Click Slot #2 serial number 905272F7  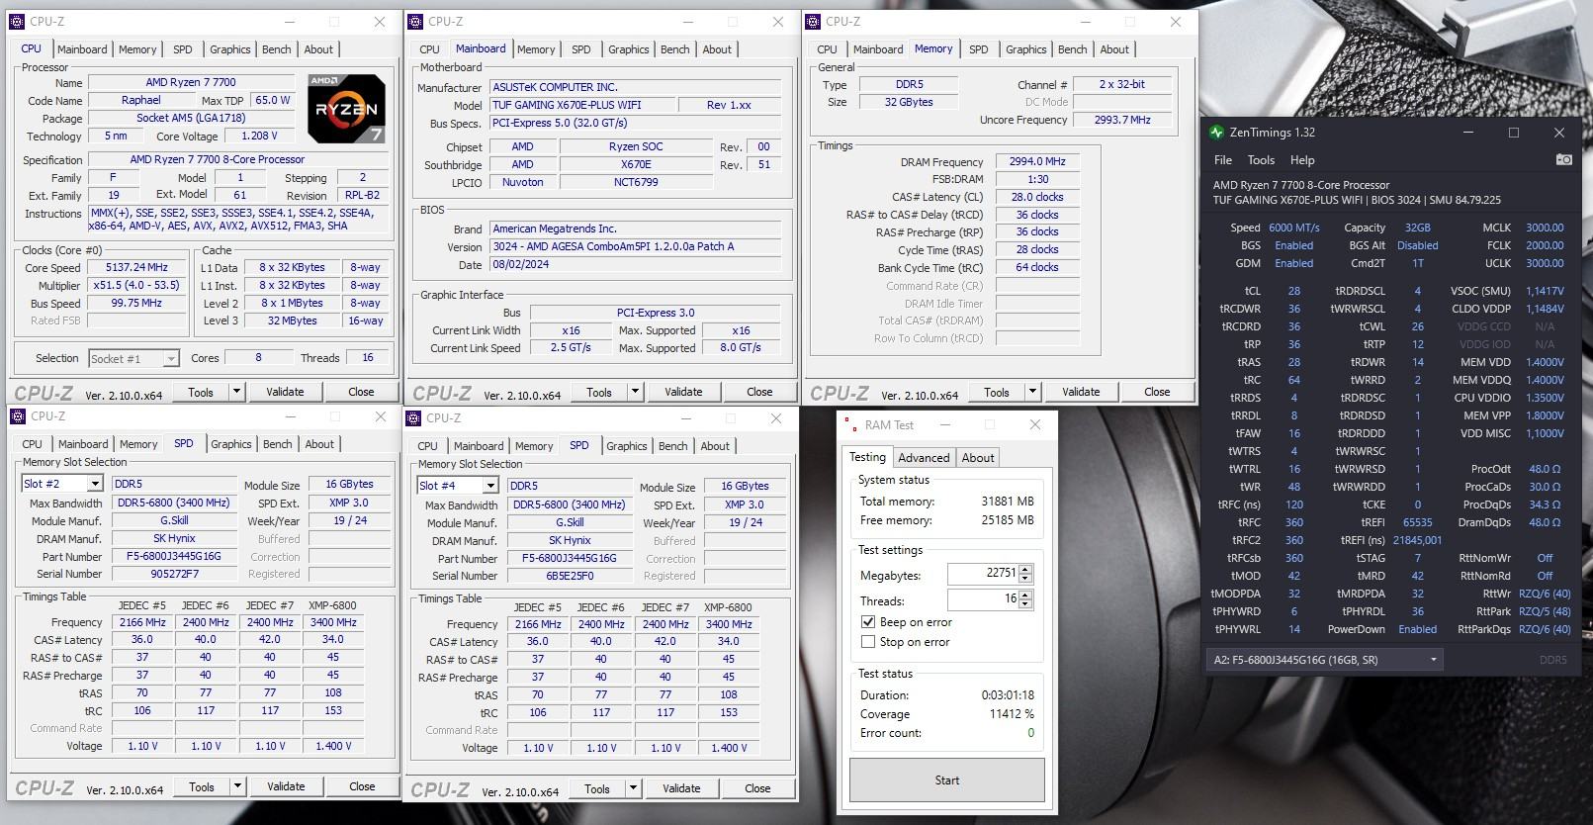tap(174, 574)
